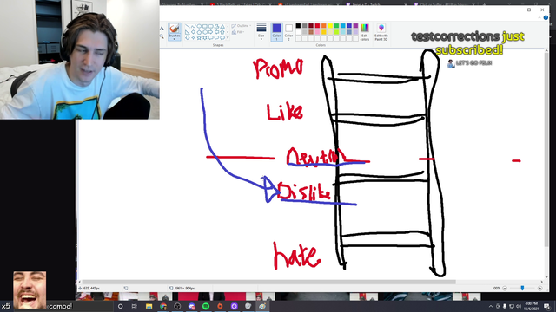Screen dimensions: 556x312
Task: Click the horizontal canvas scrollbar
Action: tap(268, 282)
